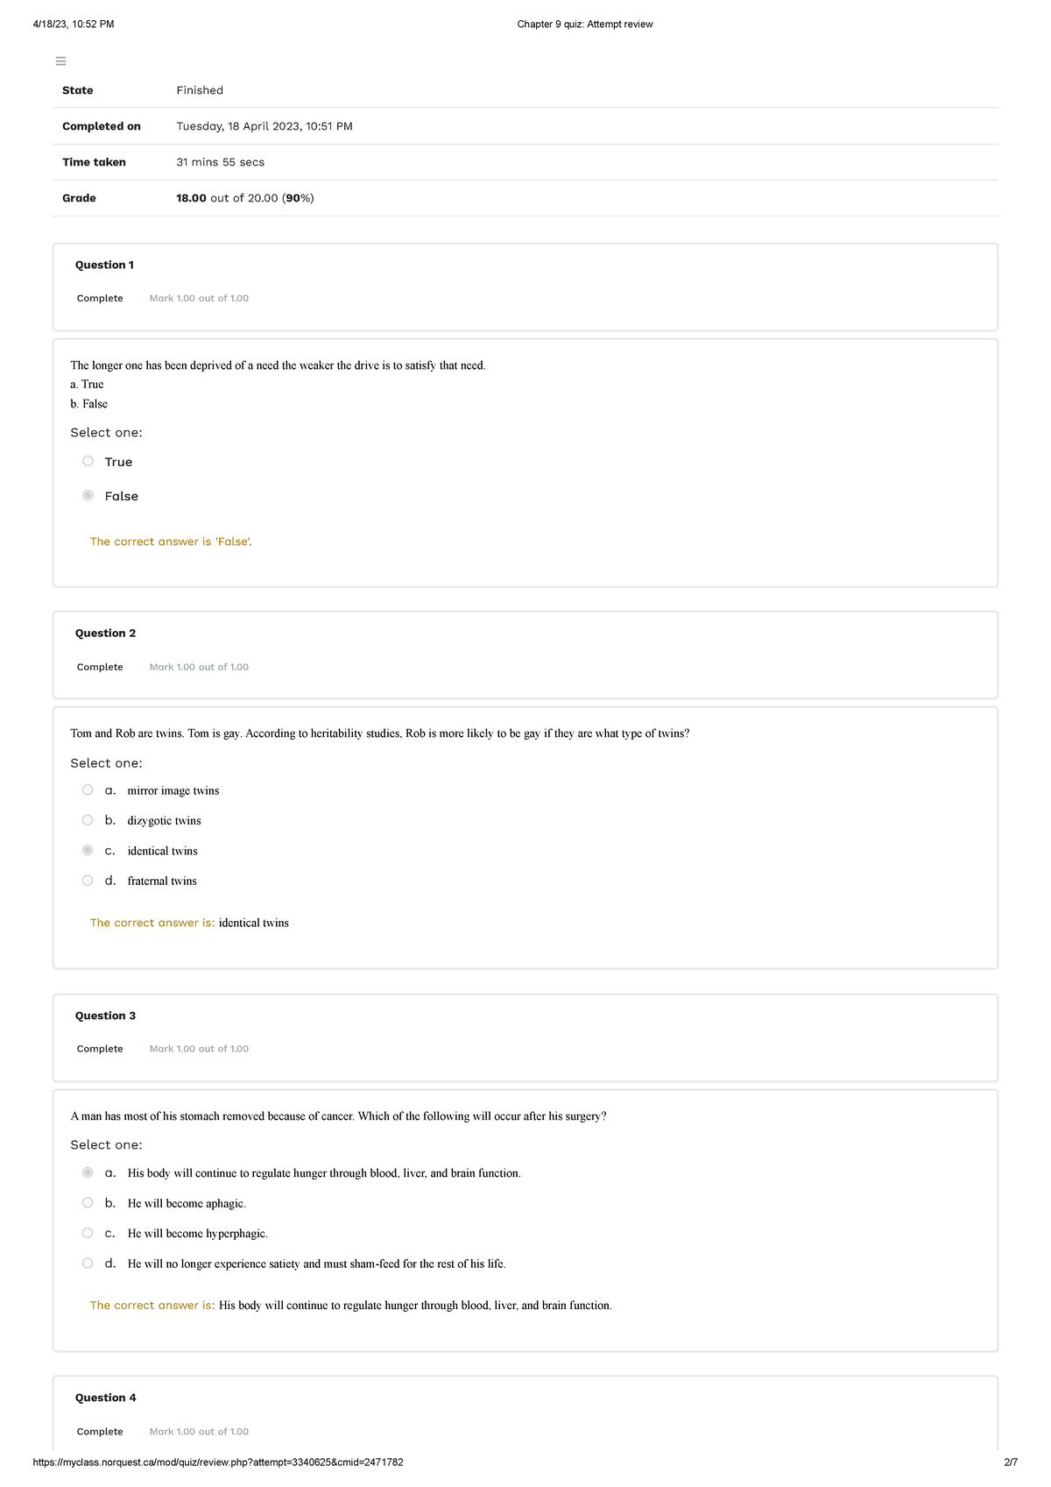Click the Question 2 heading
The width and height of the screenshot is (1051, 1487).
[x=105, y=634]
